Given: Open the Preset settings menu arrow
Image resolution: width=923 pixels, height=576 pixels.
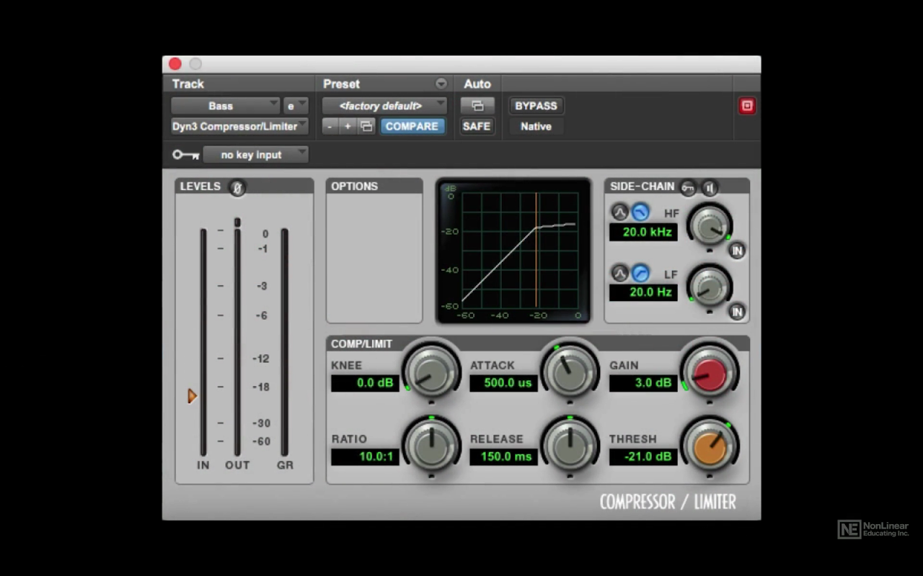Looking at the screenshot, I should click(x=441, y=84).
